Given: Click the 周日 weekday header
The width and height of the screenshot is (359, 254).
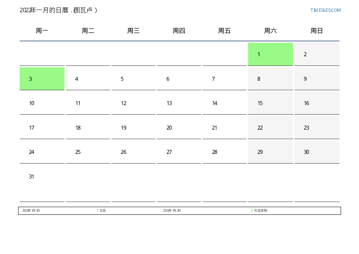Looking at the screenshot, I should (317, 31).
